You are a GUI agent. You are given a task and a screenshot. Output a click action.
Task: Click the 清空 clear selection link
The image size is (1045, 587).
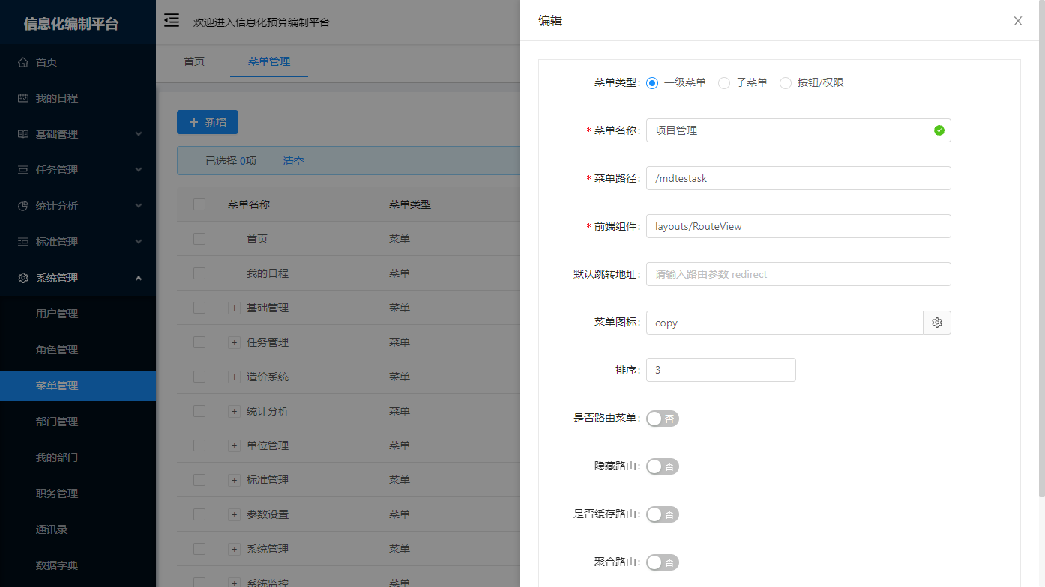coord(293,160)
